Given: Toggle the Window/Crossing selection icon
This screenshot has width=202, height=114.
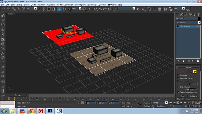Looking at the screenshot, I should (54, 9).
